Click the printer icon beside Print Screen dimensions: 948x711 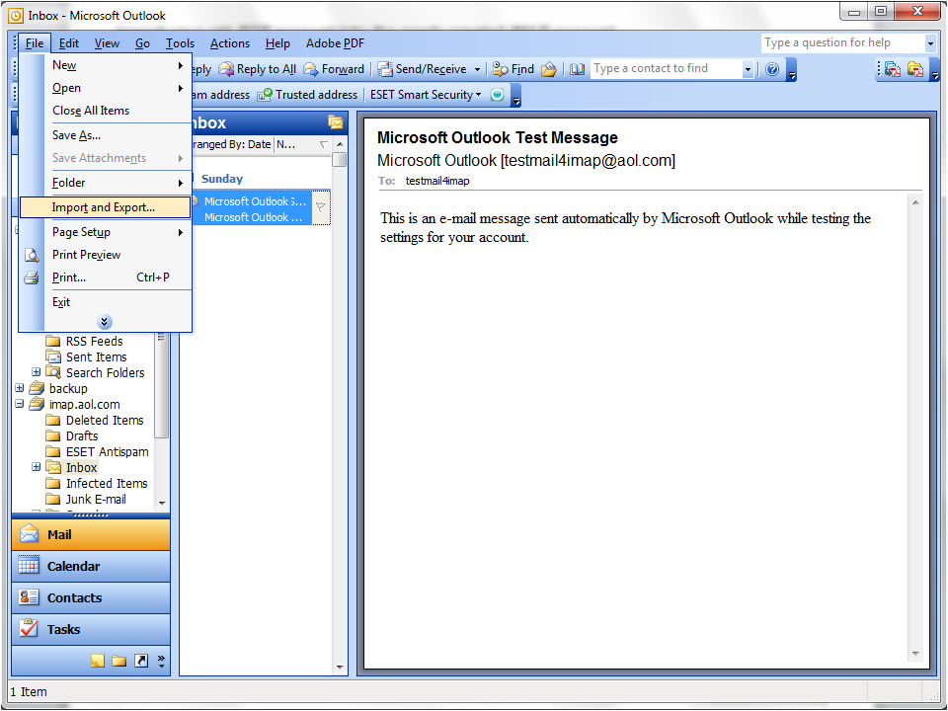coord(32,277)
